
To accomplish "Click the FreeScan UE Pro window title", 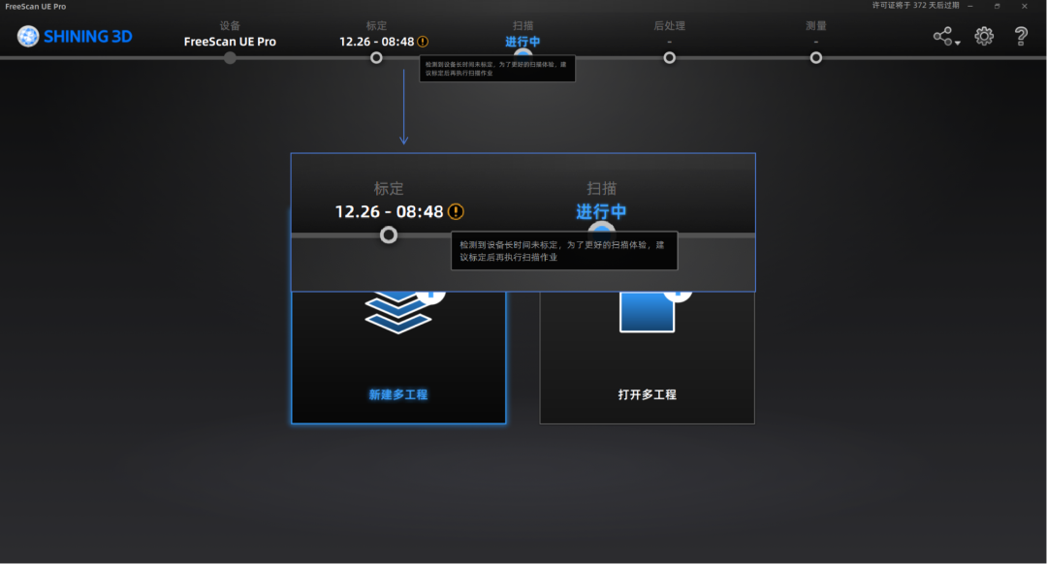I will [36, 6].
